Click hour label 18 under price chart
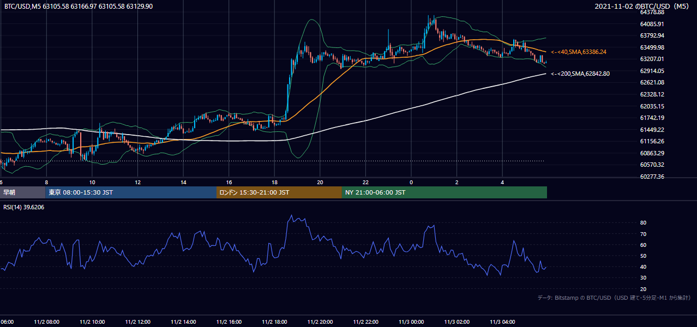Image resolution: width=697 pixels, height=327 pixels. [274, 182]
